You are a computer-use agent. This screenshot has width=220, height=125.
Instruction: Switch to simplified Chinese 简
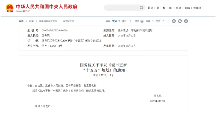pos(158,8)
